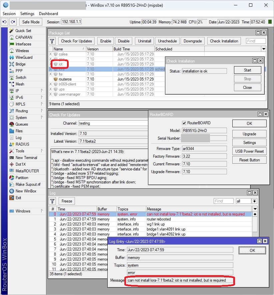Open the Session menu
This screenshot has width=274, height=295.
(9, 14)
